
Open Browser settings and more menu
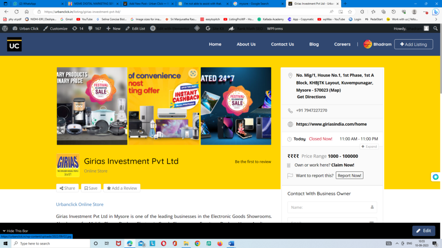(425, 12)
